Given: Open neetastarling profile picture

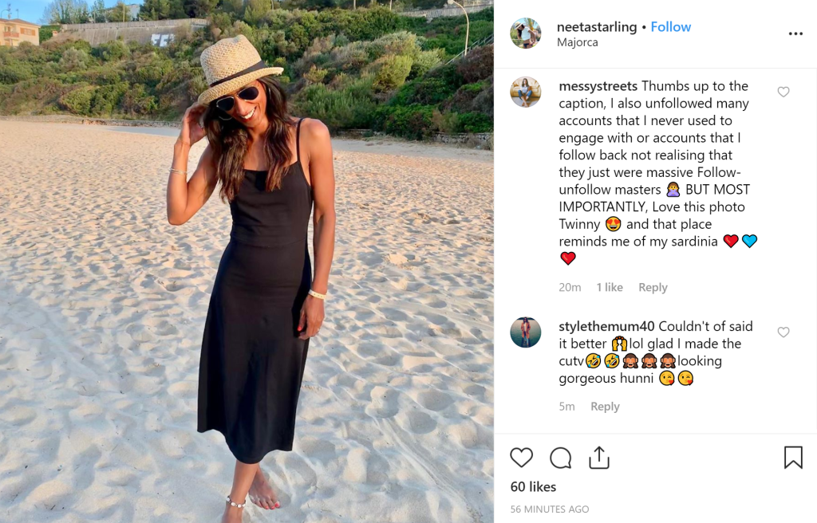Looking at the screenshot, I should (526, 33).
